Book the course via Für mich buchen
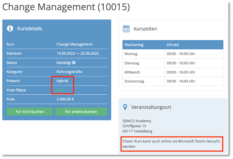Screen dimensions: 233x159 [30, 112]
